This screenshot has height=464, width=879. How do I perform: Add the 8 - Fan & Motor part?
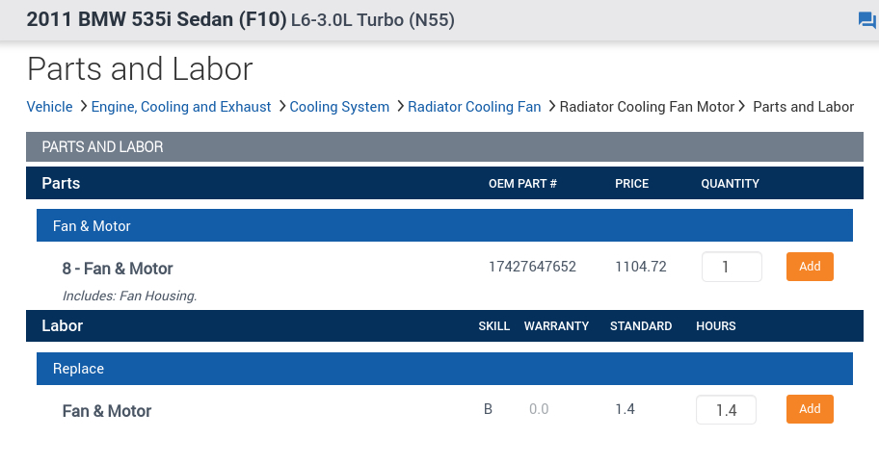click(810, 267)
